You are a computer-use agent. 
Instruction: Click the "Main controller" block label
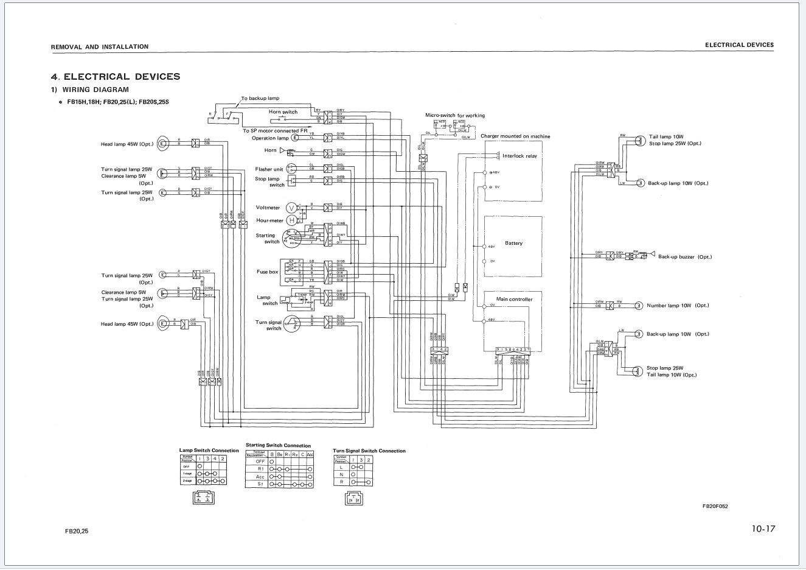coord(514,299)
